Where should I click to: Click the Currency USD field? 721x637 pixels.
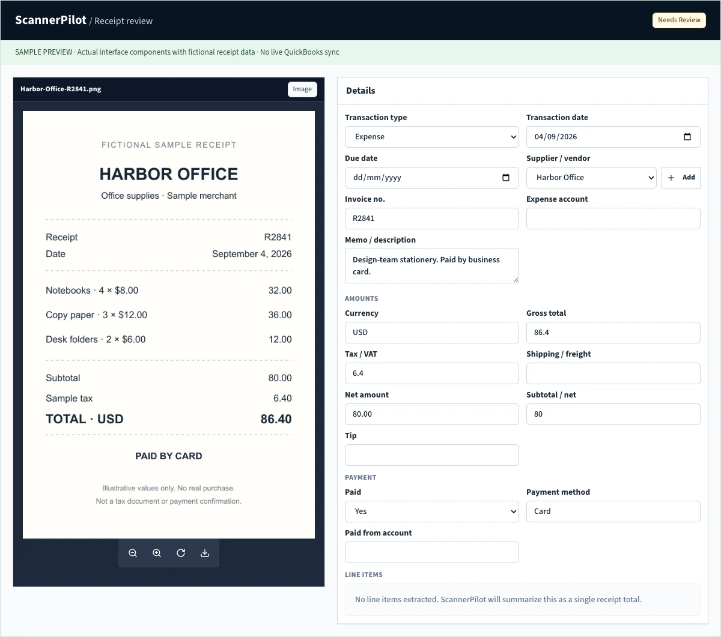432,333
